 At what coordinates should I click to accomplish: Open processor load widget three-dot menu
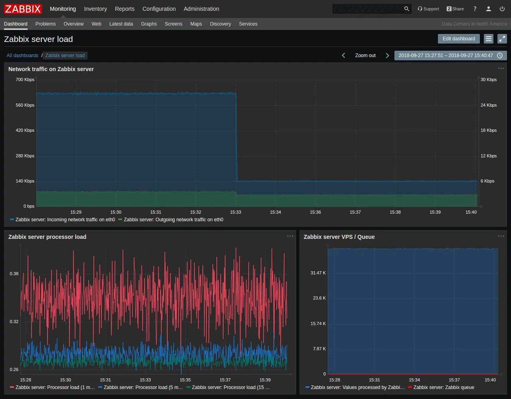290,236
